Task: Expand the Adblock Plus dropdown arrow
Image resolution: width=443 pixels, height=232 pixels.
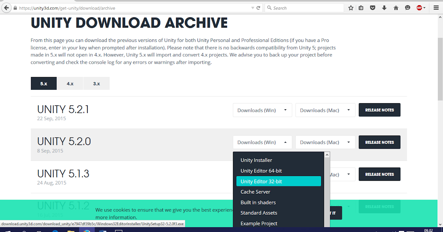Action: click(x=425, y=8)
